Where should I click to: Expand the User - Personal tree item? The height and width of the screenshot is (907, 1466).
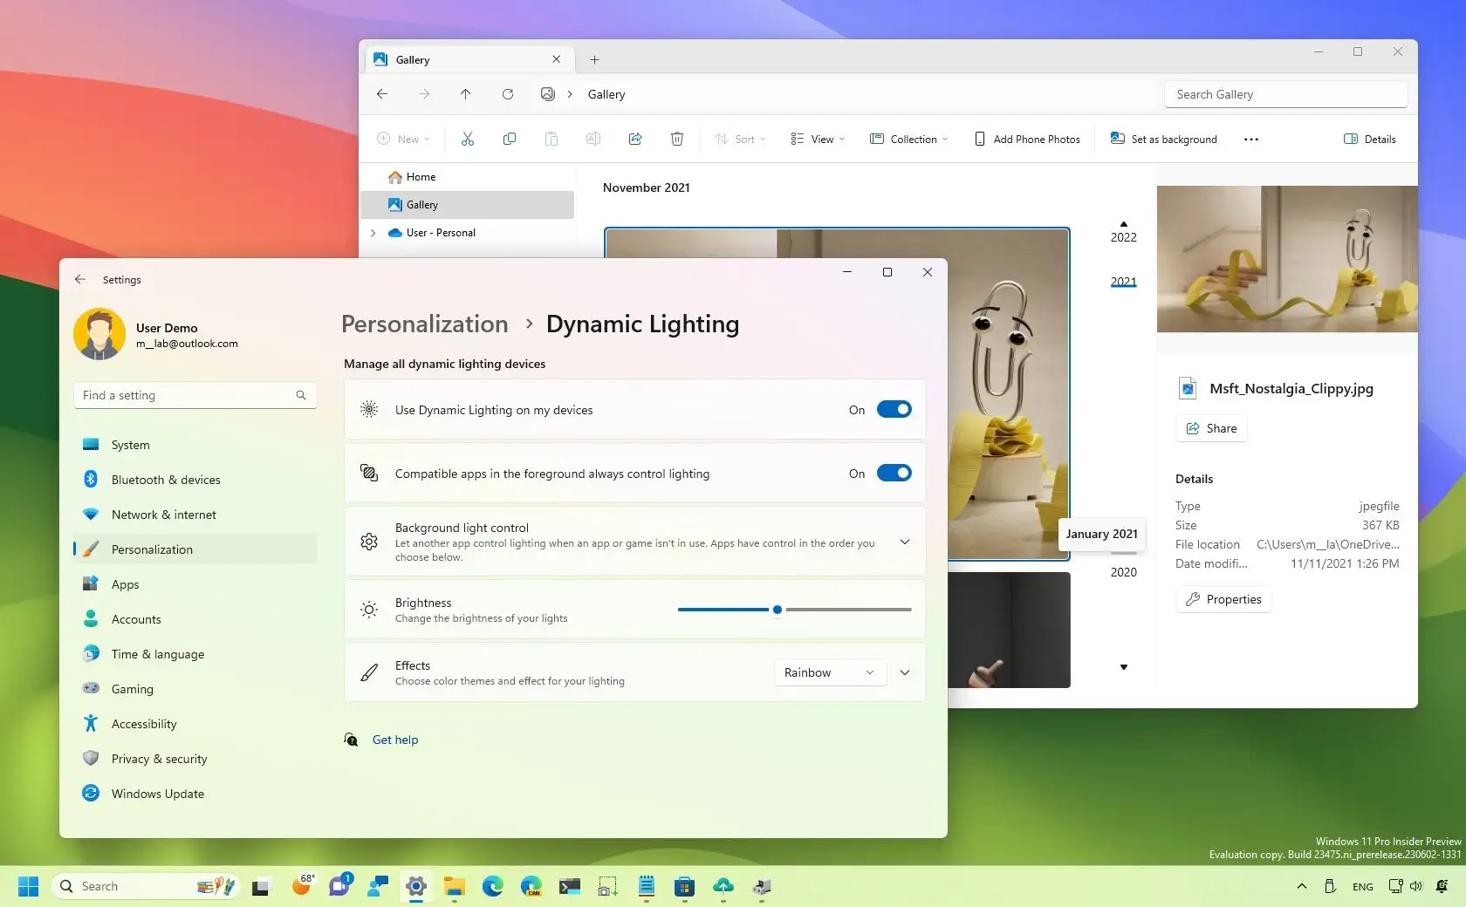[373, 233]
